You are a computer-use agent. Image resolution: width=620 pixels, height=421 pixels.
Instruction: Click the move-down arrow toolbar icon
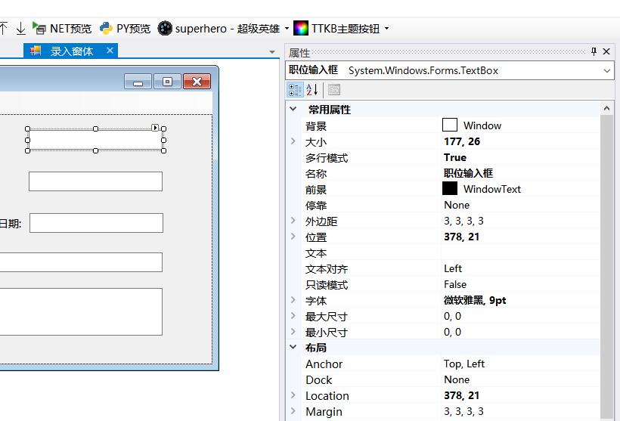pos(20,29)
